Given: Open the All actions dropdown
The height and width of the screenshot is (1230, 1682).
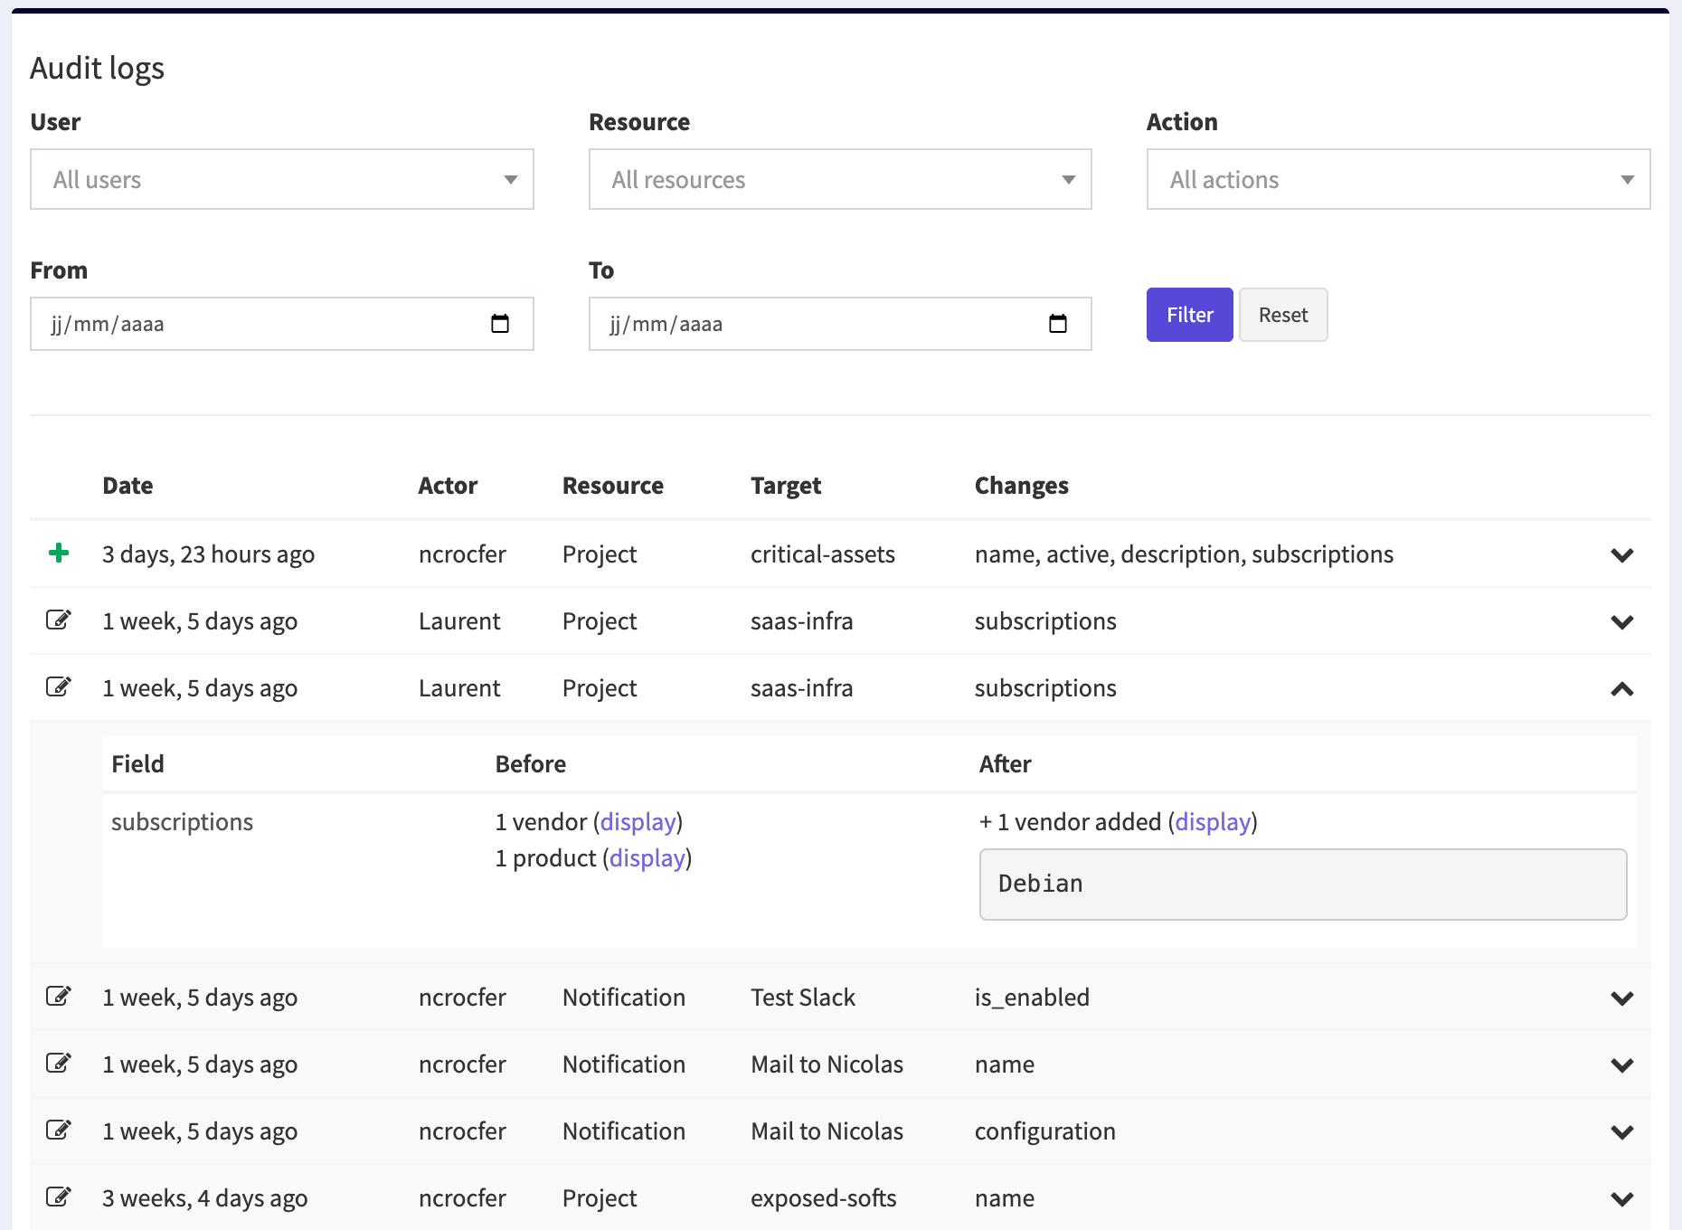Looking at the screenshot, I should click(x=1397, y=179).
